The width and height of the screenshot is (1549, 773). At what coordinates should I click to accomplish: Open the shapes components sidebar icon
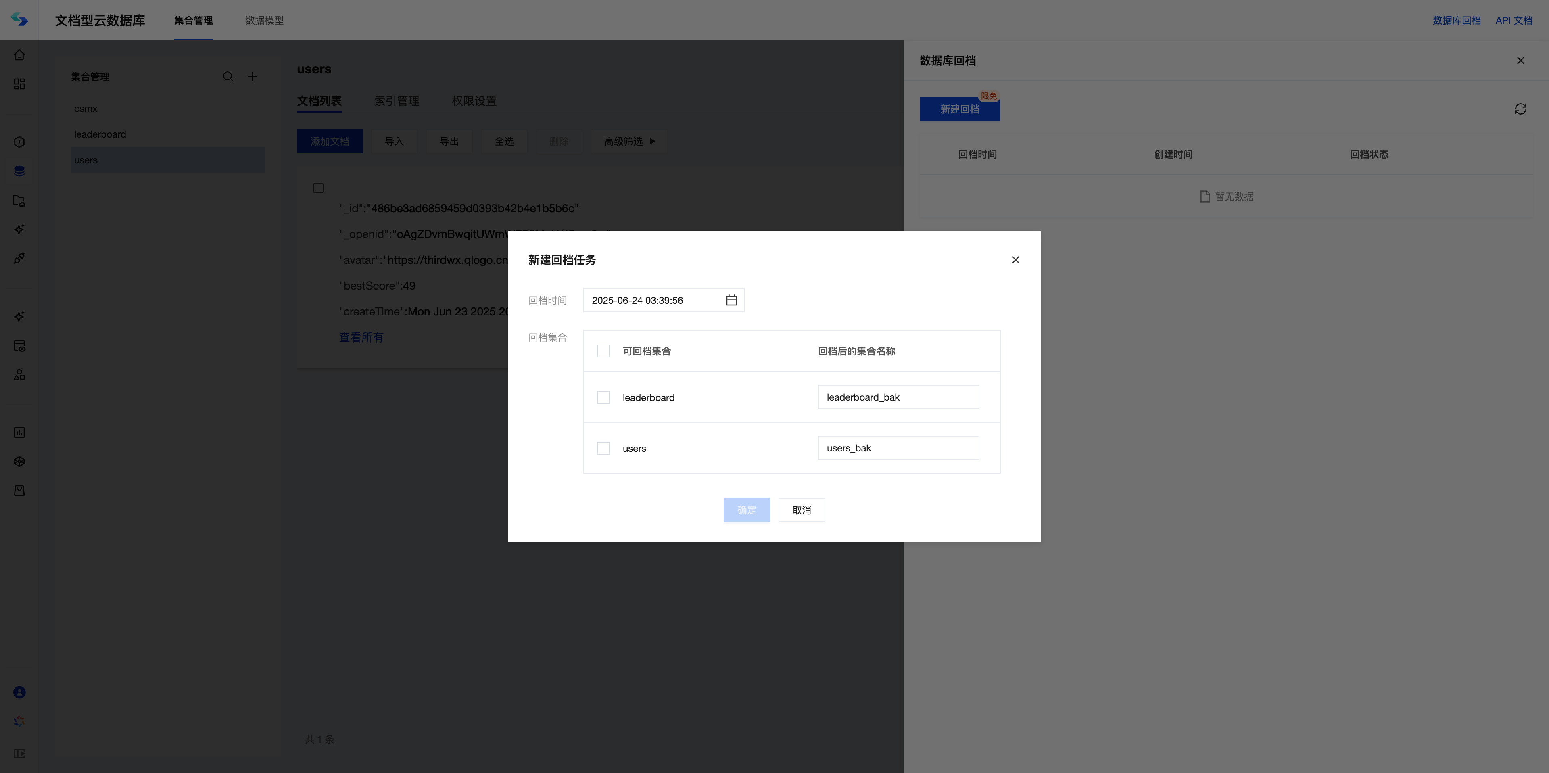pos(19,374)
